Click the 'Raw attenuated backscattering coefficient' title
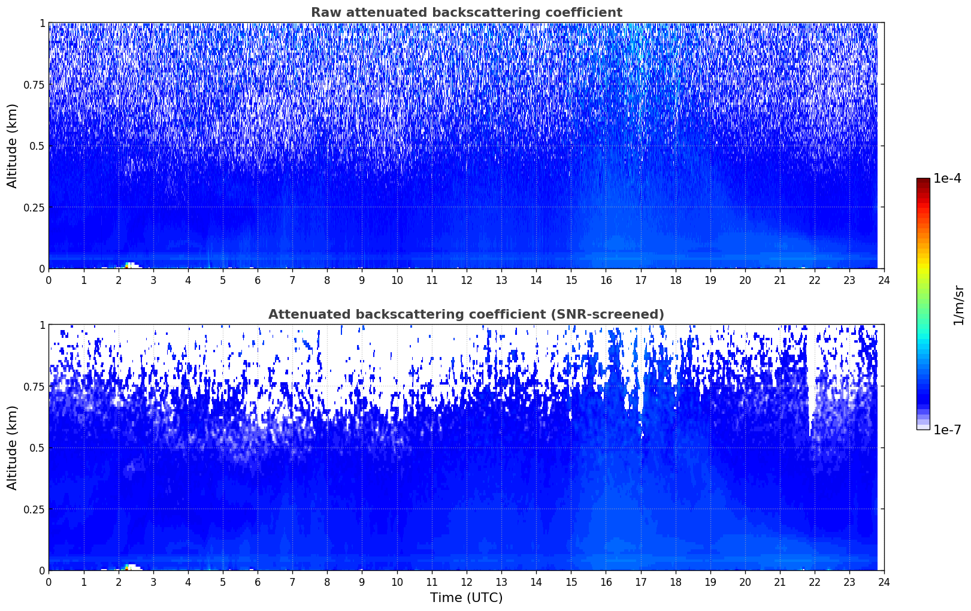 (x=466, y=13)
